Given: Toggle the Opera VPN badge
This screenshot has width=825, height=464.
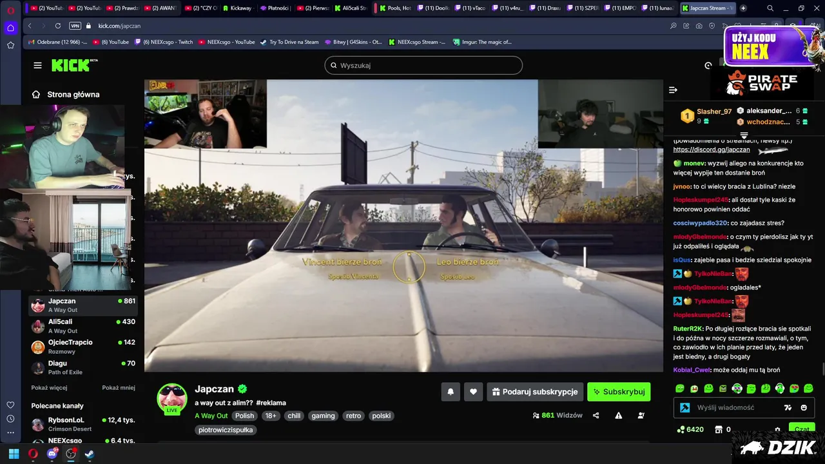Looking at the screenshot, I should coord(75,26).
